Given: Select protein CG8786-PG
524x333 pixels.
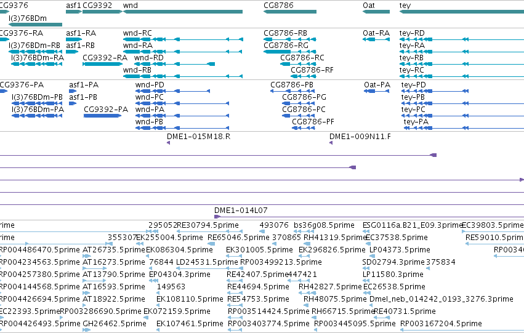Looking at the screenshot, I should pos(299,103).
